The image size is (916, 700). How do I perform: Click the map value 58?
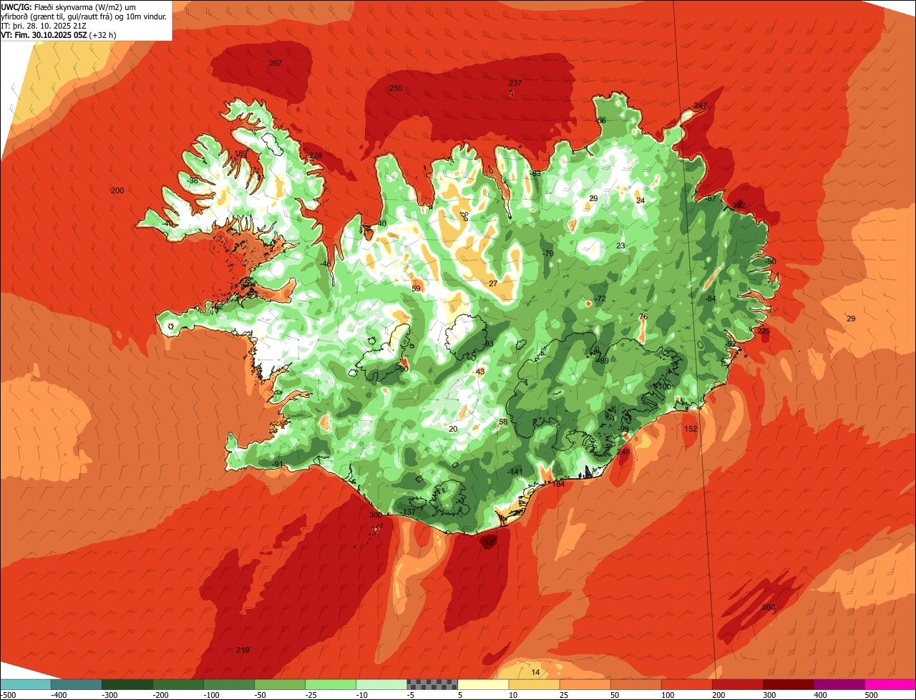click(503, 422)
